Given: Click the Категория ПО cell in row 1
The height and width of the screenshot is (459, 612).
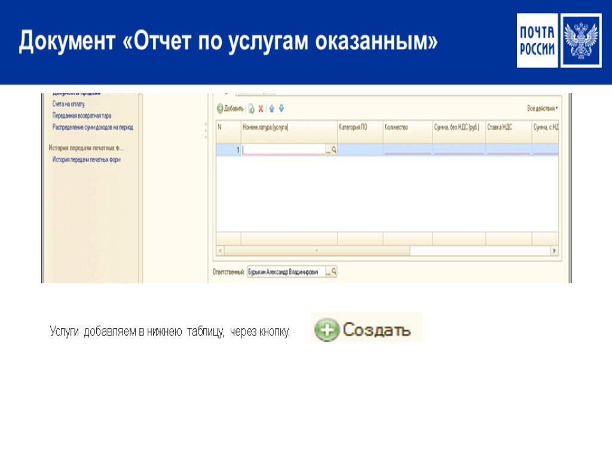Looking at the screenshot, I should tap(360, 150).
